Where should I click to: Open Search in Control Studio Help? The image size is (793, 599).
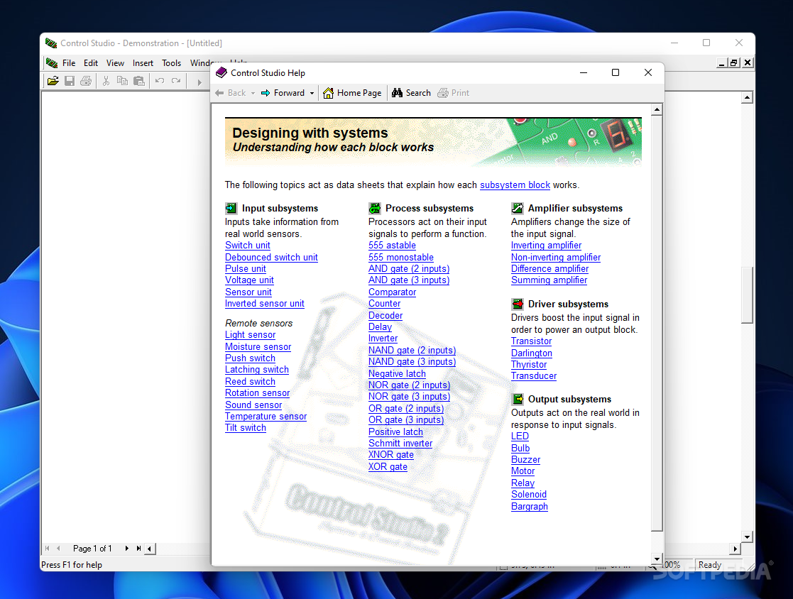tap(412, 93)
